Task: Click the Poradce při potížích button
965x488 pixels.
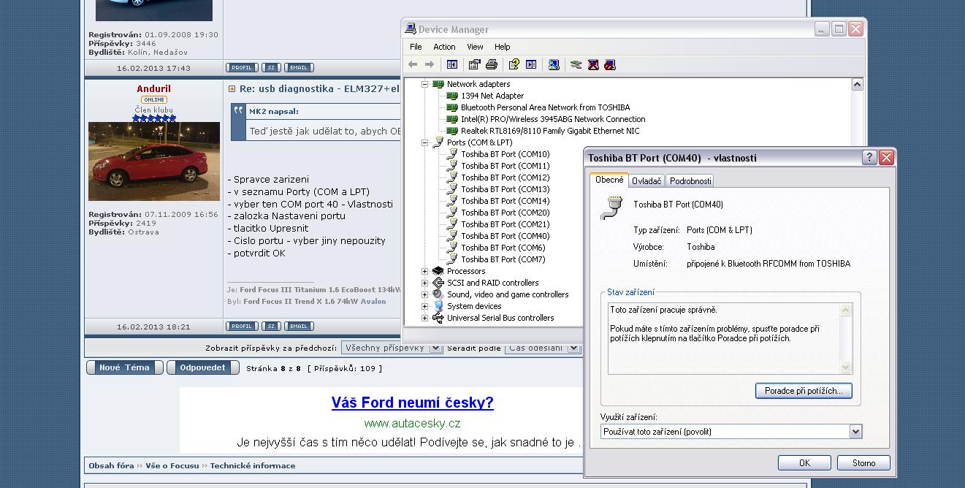Action: [x=803, y=391]
